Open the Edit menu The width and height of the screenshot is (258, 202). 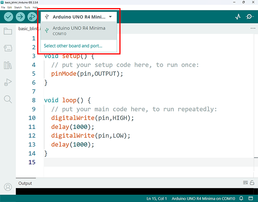[10, 7]
